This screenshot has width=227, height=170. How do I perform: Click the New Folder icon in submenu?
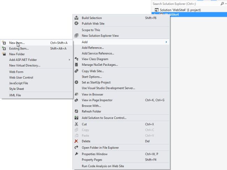(x=4, y=54)
